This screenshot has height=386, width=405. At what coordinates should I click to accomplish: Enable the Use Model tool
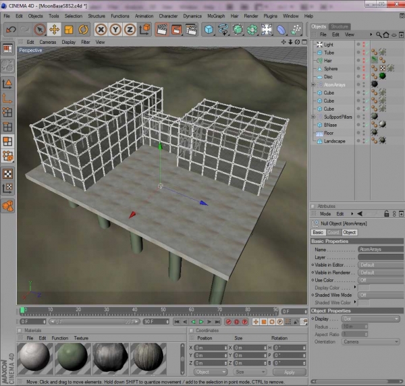[7, 84]
